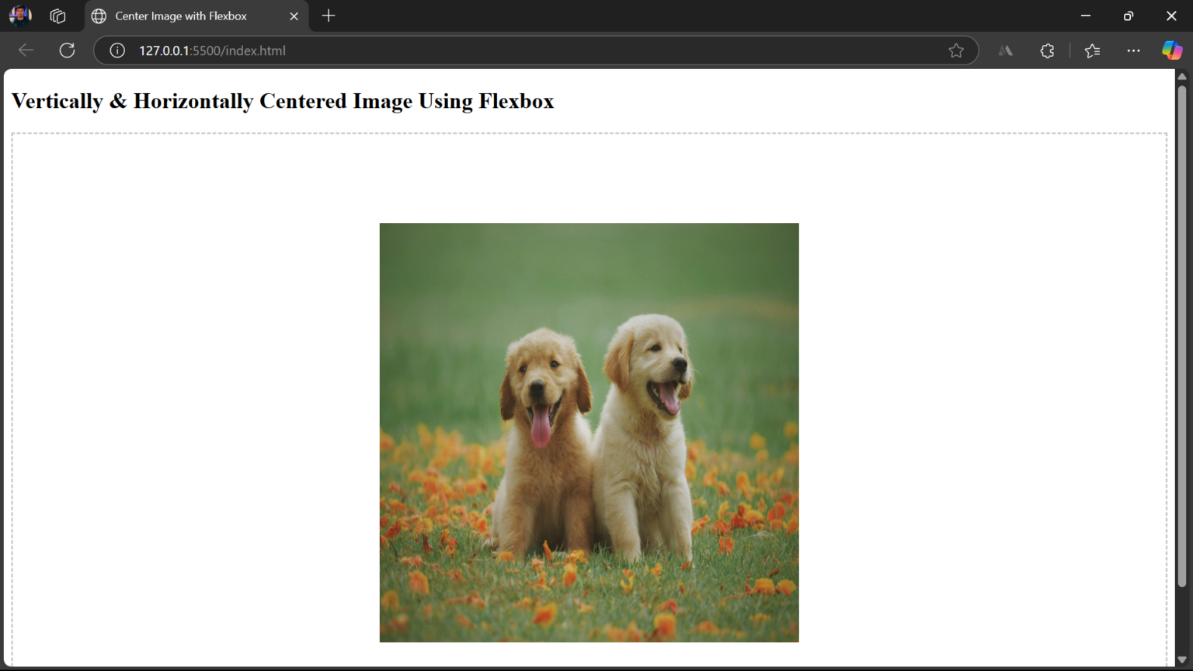This screenshot has width=1193, height=671.
Task: Open the browser profile avatar
Action: pyautogui.click(x=20, y=16)
